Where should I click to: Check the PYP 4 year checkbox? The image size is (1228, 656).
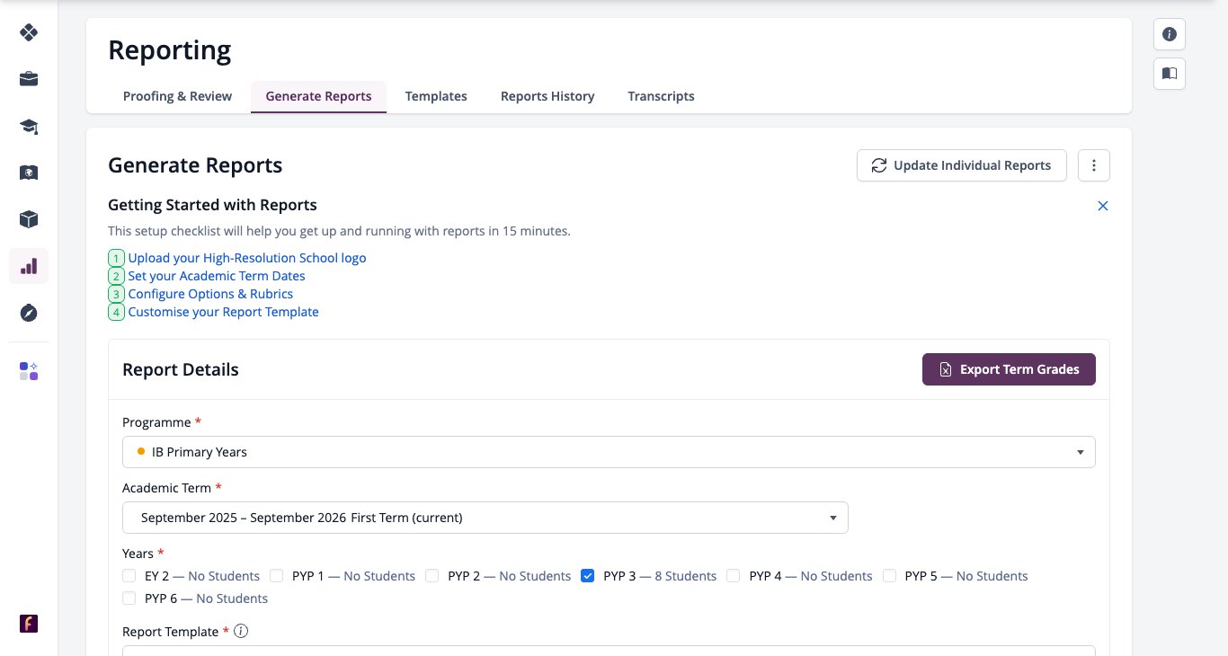[x=734, y=576]
